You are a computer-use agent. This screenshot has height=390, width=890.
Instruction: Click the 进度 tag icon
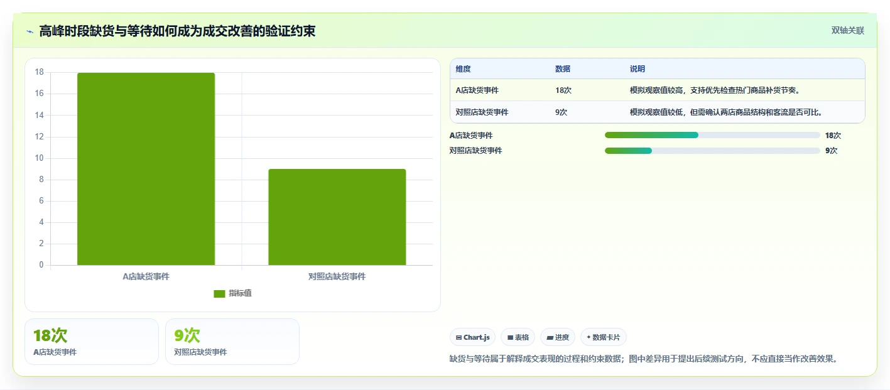coord(550,337)
